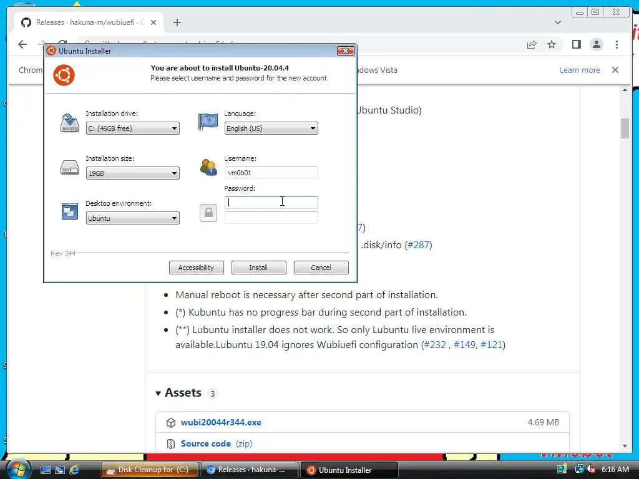The height and width of the screenshot is (479, 639).
Task: Open the Language dropdown
Action: [x=271, y=128]
